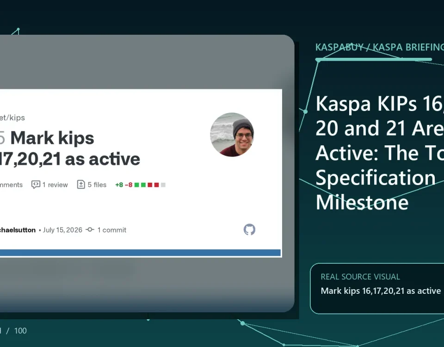
Task: Click the '100' slide counter
Action: [x=20, y=331]
